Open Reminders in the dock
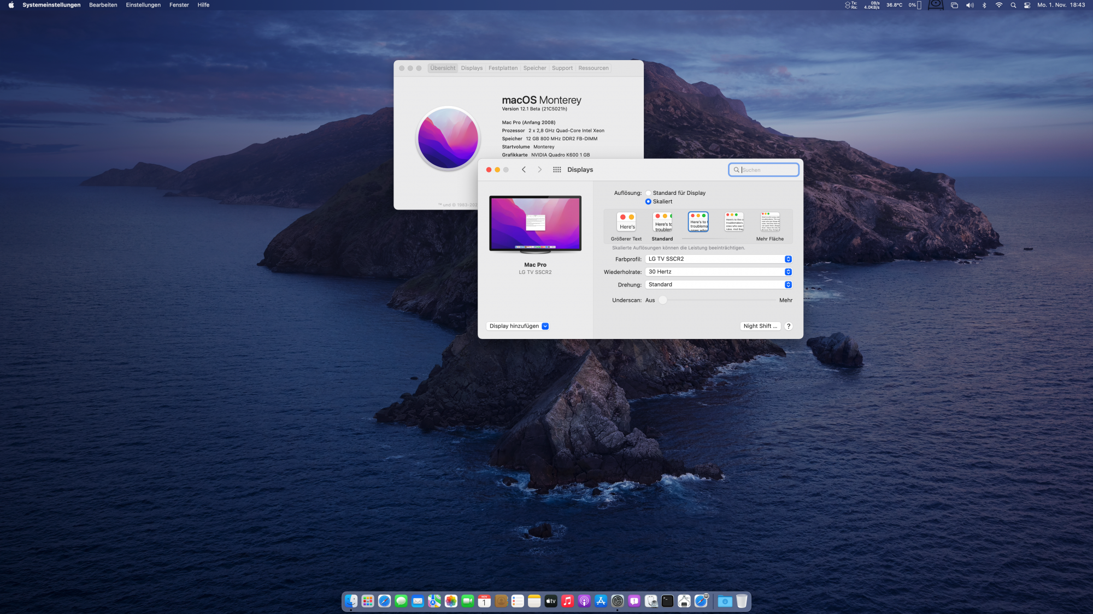 tap(518, 601)
